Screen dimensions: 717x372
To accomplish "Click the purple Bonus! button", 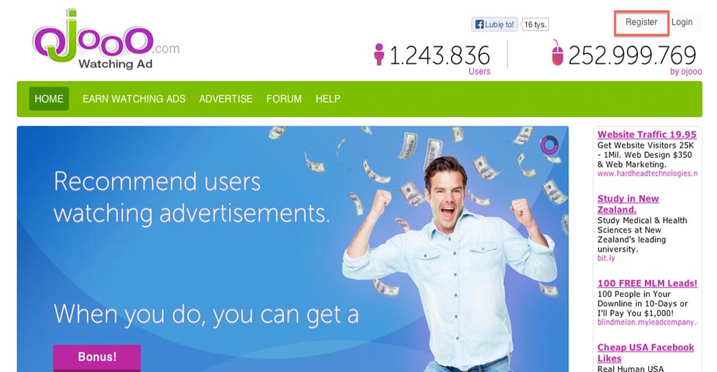I will pyautogui.click(x=97, y=357).
